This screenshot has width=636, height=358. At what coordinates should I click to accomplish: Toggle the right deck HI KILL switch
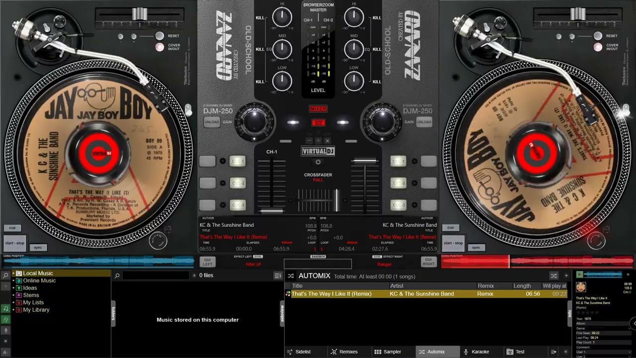click(377, 17)
